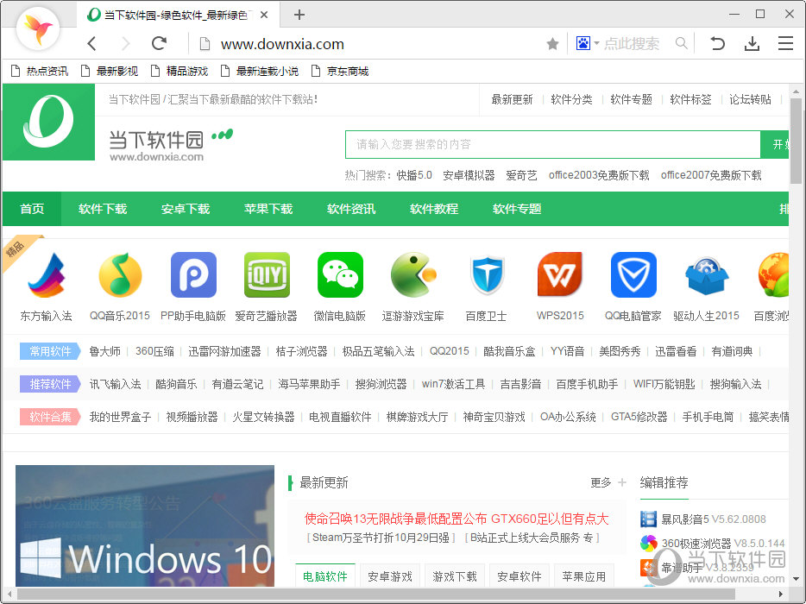Open 软件标签 top link

[x=691, y=99]
